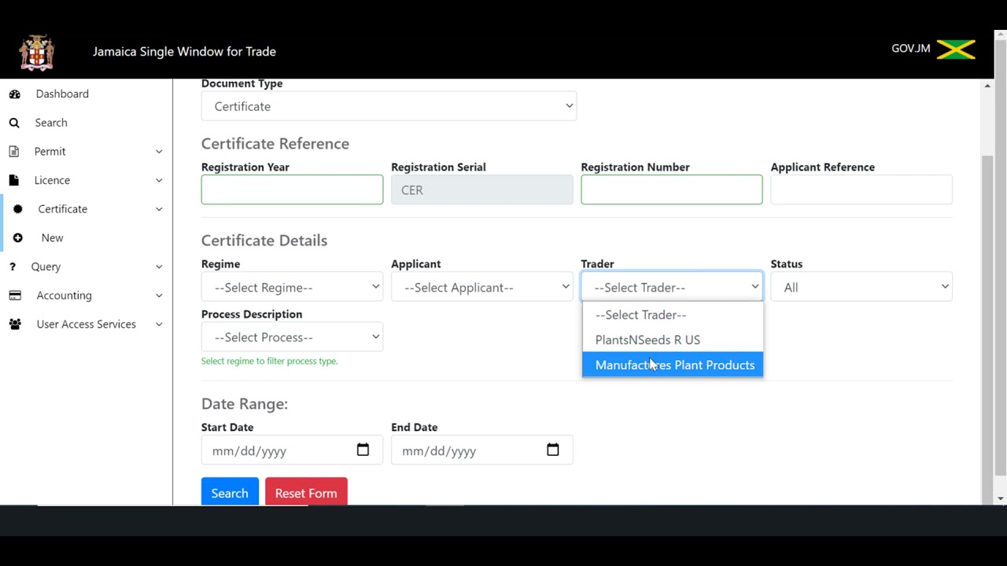Viewport: 1007px width, 566px height.
Task: Click the User Access Services people icon
Action: click(x=15, y=324)
